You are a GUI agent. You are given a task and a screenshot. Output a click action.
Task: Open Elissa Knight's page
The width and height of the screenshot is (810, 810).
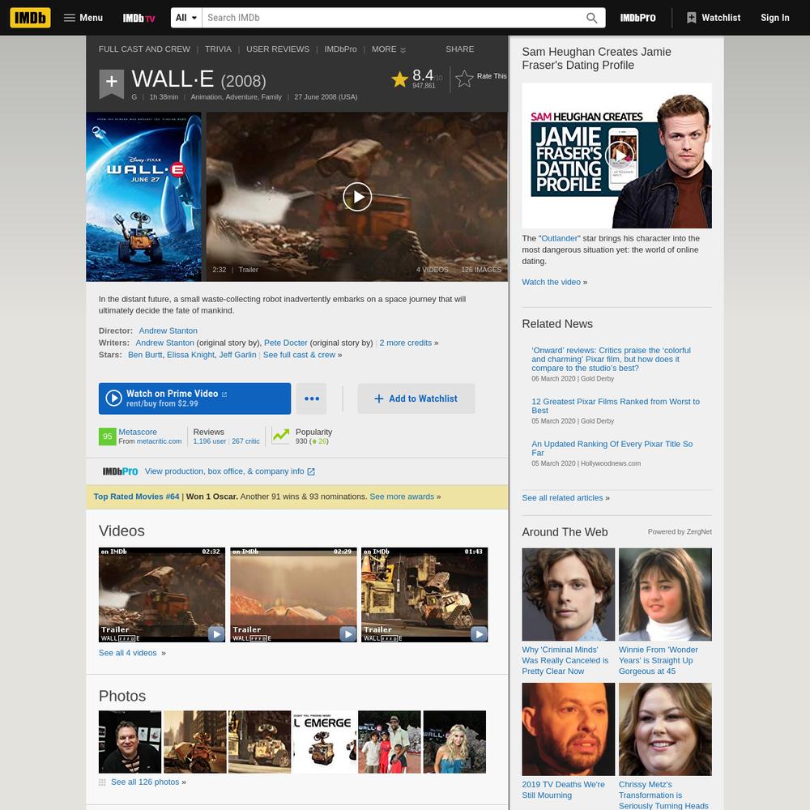[190, 355]
